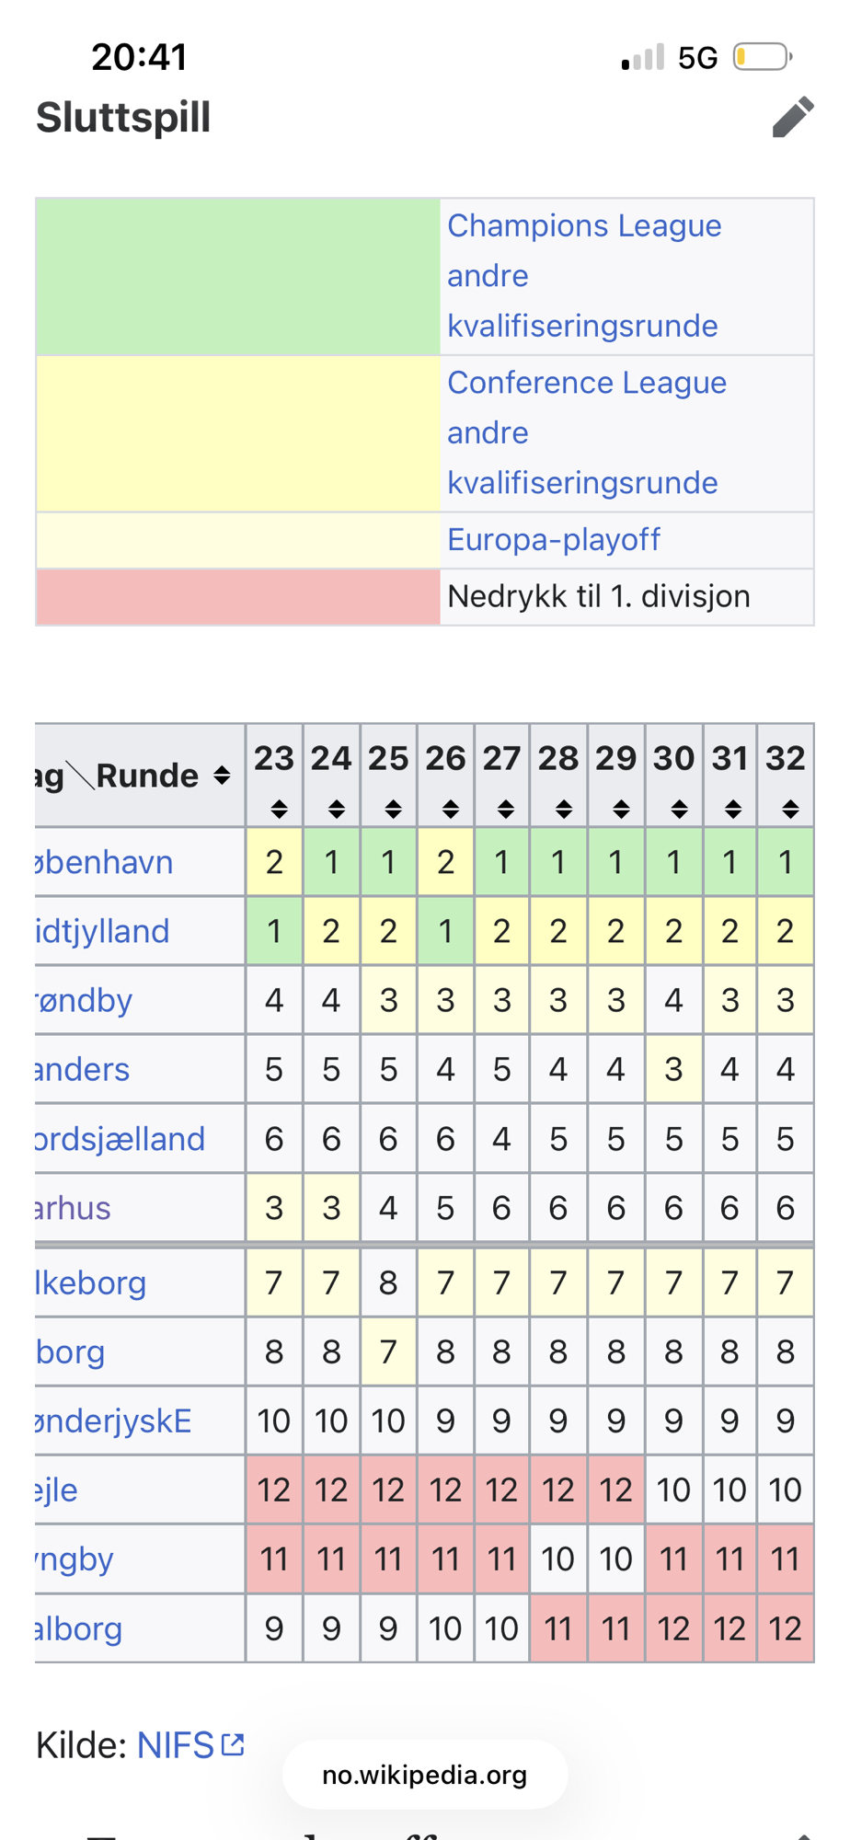Open the Nordsjælland team link
The image size is (850, 1840).
(x=120, y=1139)
